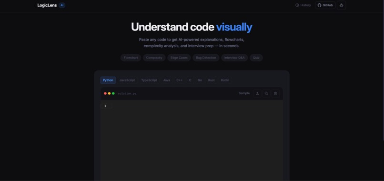384x181 pixels.
Task: Toggle light/dark theme with sun icon
Action: click(341, 5)
